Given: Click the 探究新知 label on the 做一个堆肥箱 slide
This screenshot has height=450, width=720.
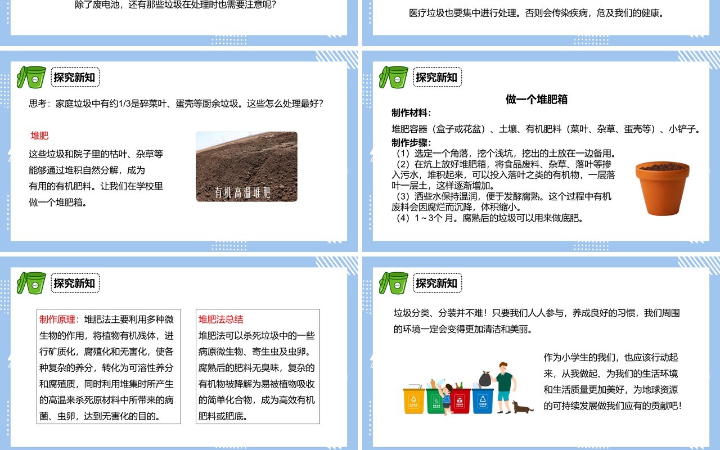Looking at the screenshot, I should tap(437, 77).
